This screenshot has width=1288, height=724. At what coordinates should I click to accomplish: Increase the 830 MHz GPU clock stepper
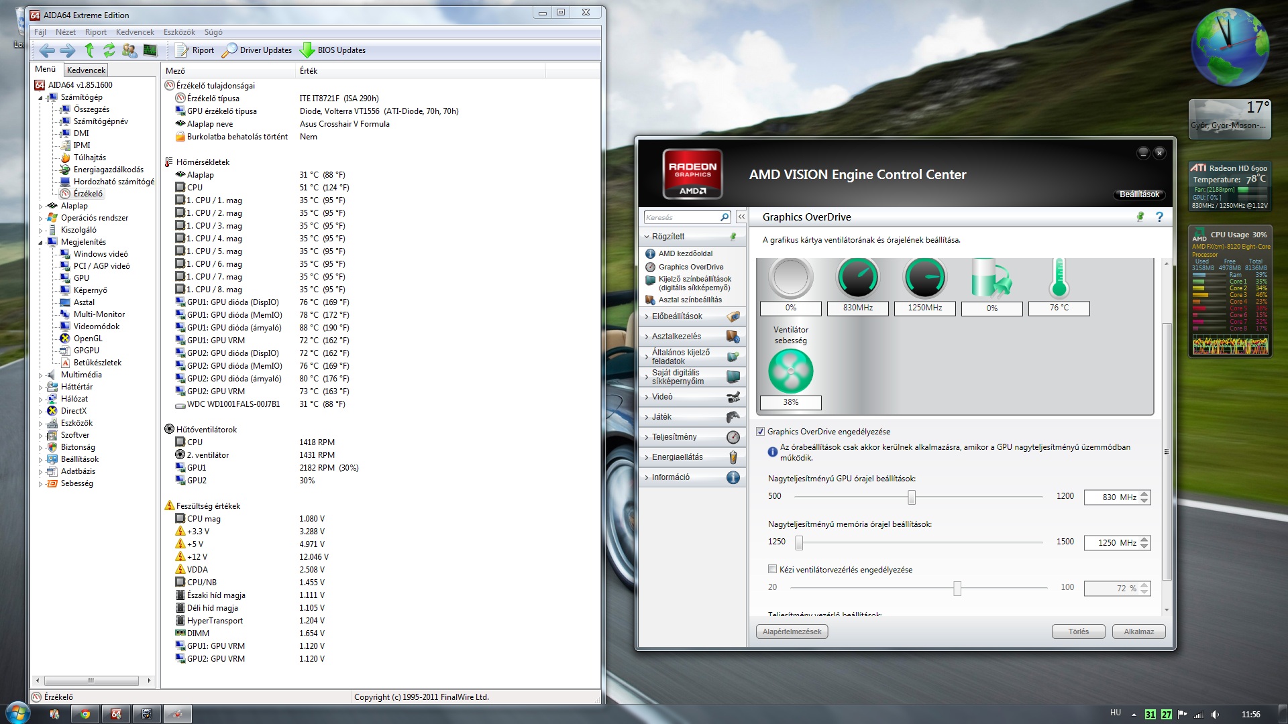[x=1144, y=493]
